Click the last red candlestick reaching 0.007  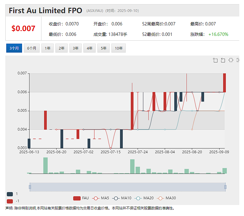[224, 83]
